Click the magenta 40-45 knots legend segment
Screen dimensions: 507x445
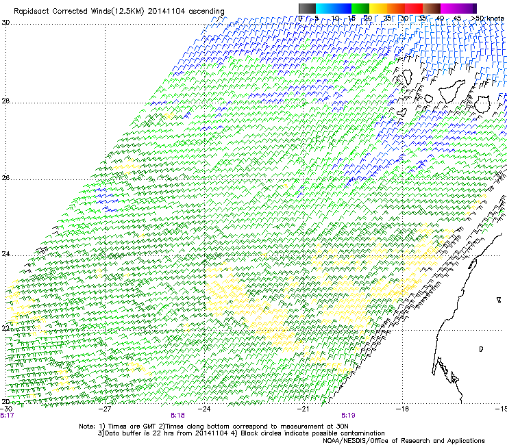point(449,8)
